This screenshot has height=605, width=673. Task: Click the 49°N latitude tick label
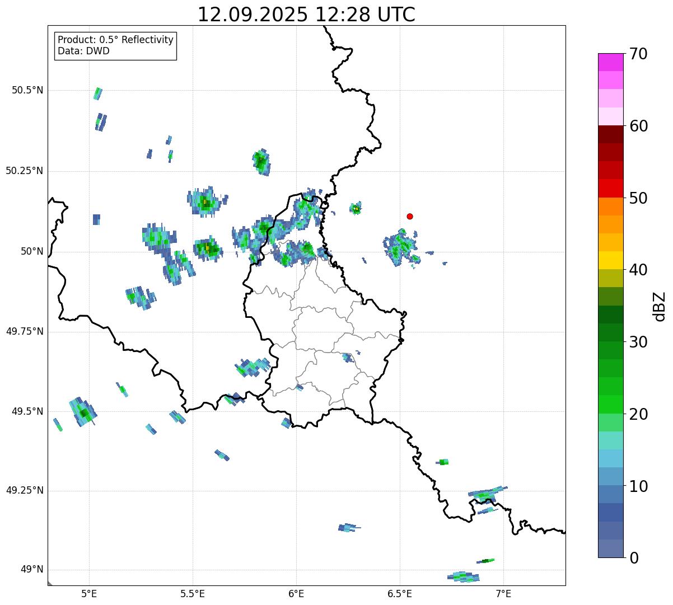click(x=32, y=569)
